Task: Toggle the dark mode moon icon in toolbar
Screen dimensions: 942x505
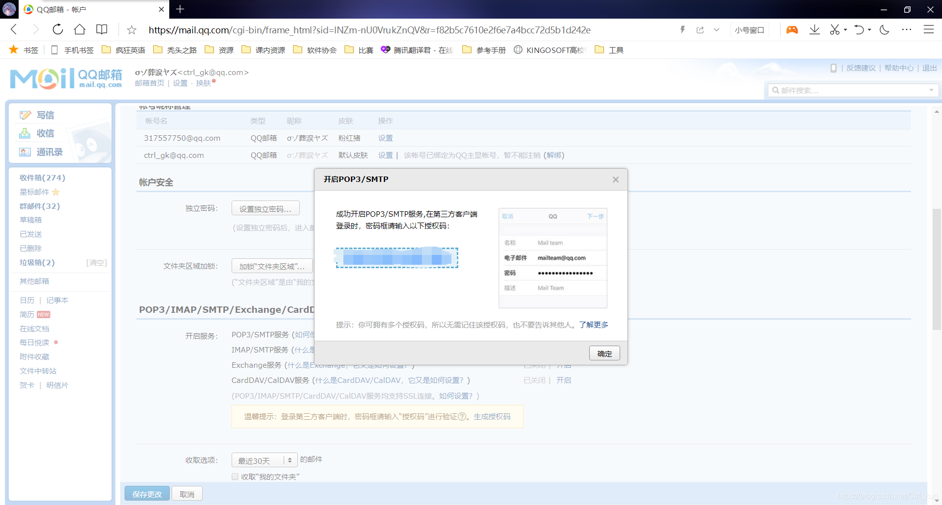Action: (x=884, y=29)
